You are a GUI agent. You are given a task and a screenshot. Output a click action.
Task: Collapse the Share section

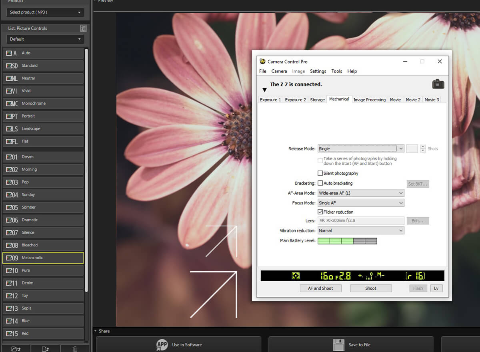click(x=96, y=331)
